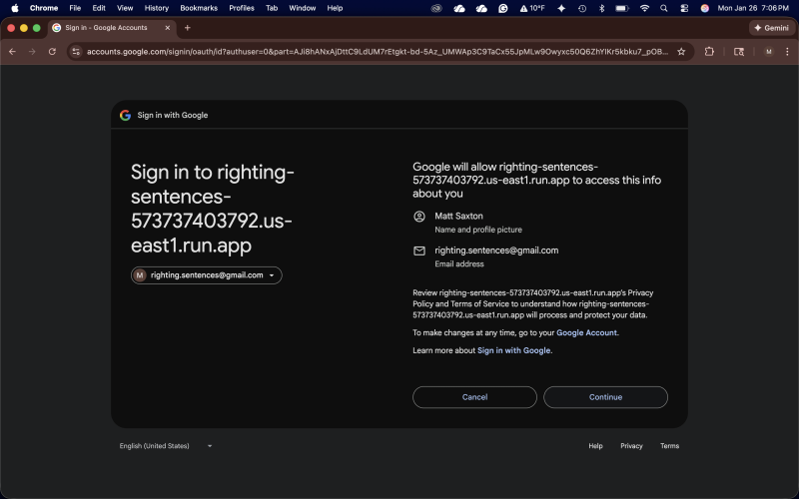Open the Terms footer link
Screen dimensions: 799x499
point(669,446)
